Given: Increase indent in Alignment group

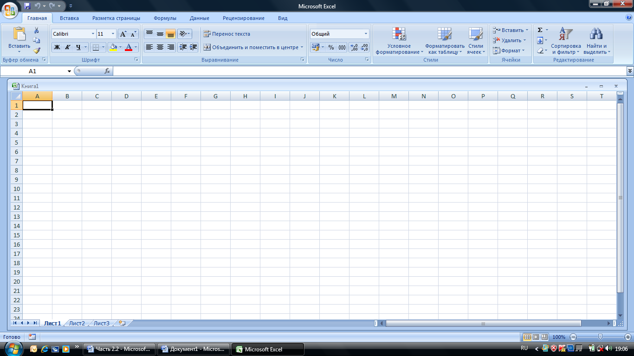Looking at the screenshot, I should coord(193,47).
